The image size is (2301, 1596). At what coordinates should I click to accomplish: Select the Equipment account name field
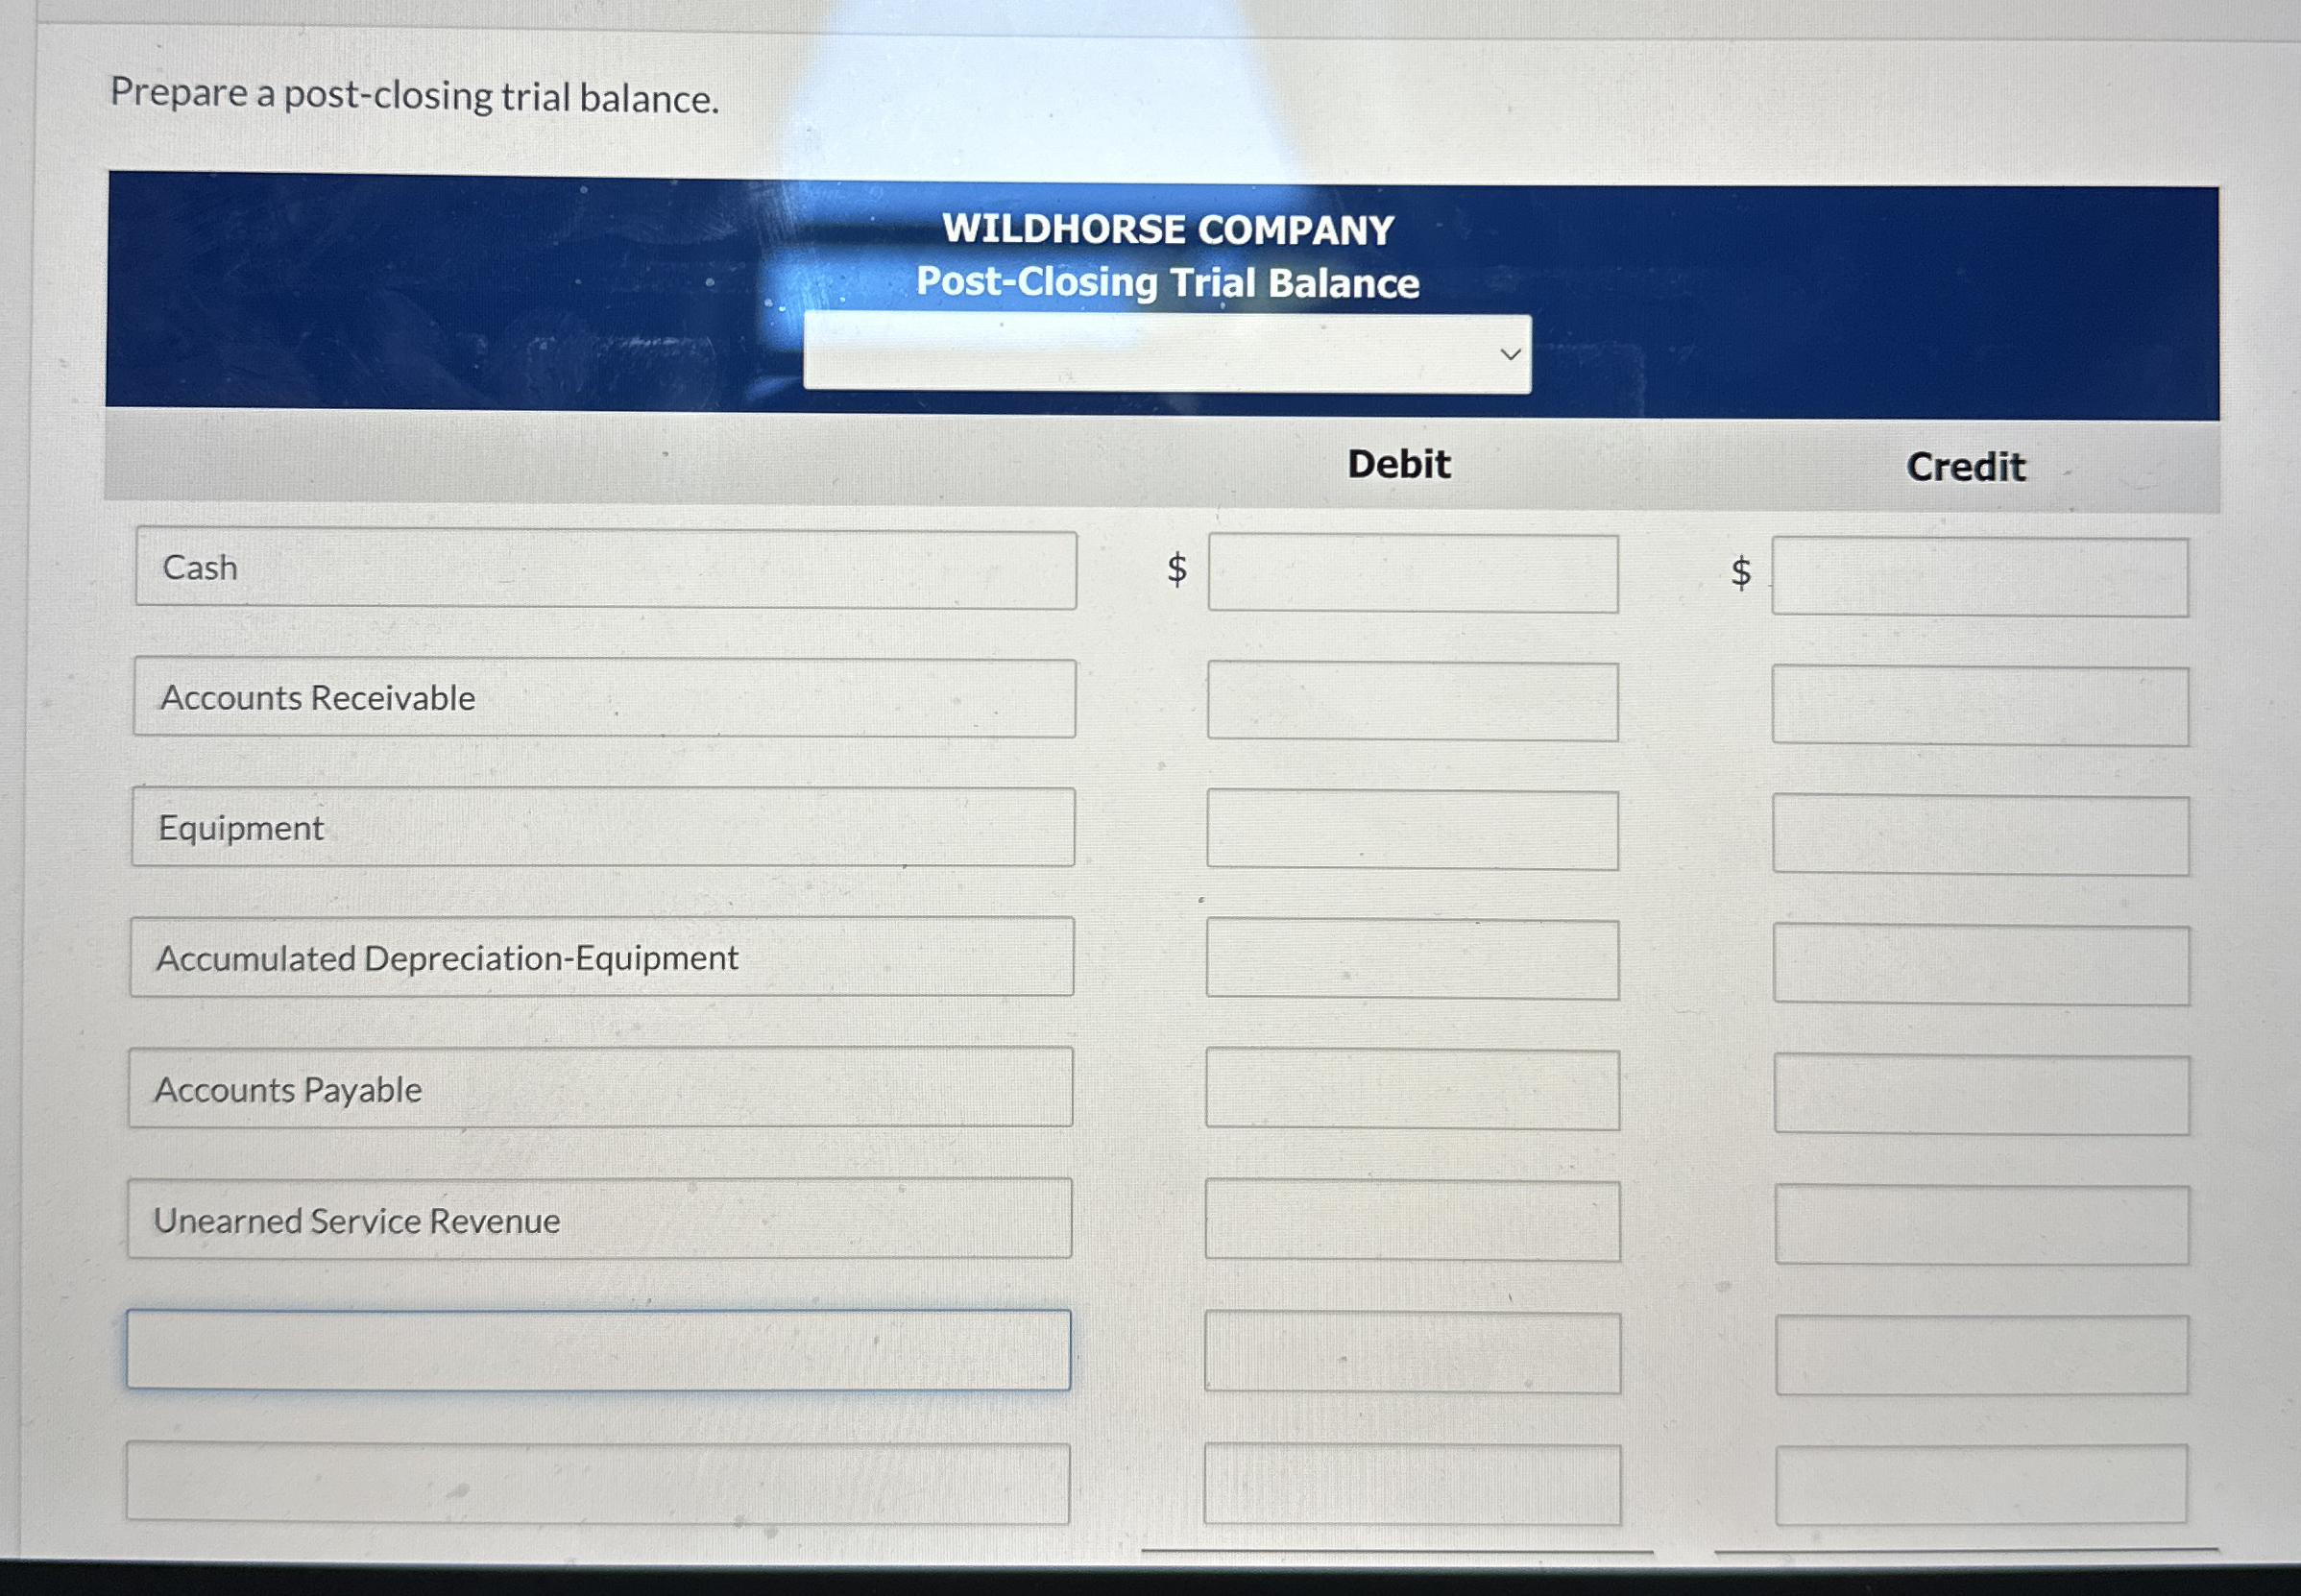click(x=600, y=828)
